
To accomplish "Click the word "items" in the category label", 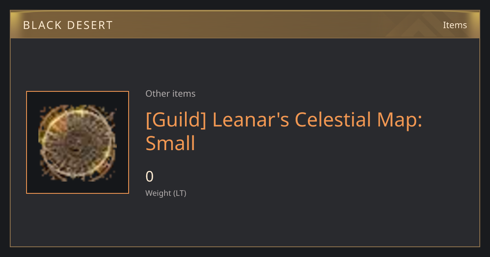I will (x=184, y=93).
